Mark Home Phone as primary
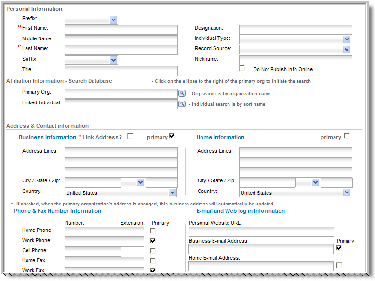Image resolution: width=375 pixels, height=281 pixels. click(x=153, y=230)
